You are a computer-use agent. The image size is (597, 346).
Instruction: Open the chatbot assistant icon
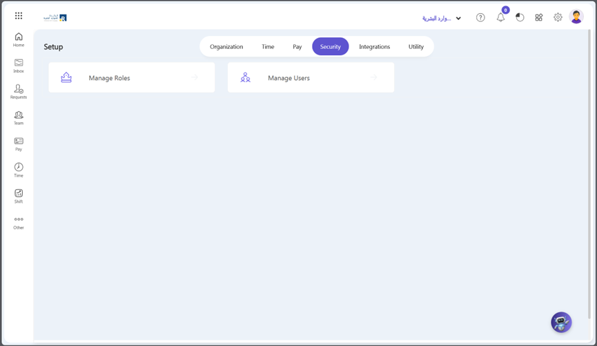click(x=561, y=322)
